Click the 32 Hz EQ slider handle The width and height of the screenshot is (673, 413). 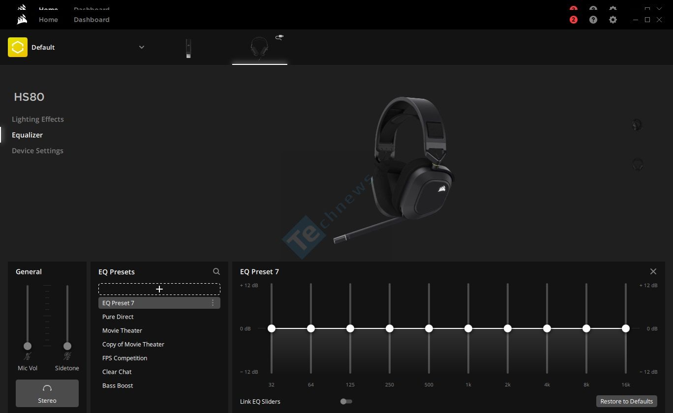pos(272,328)
